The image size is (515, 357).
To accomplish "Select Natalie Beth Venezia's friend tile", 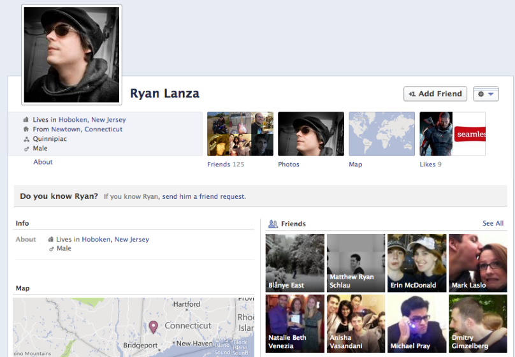I will pyautogui.click(x=294, y=323).
